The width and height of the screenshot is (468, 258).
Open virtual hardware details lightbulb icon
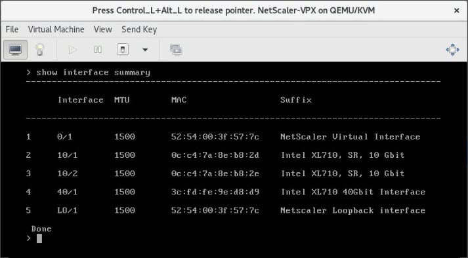39,50
